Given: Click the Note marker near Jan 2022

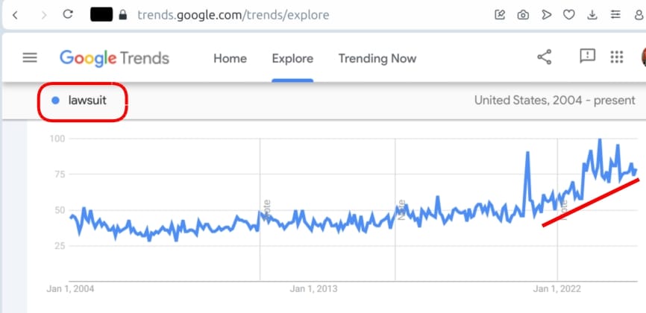Looking at the screenshot, I should tap(564, 209).
